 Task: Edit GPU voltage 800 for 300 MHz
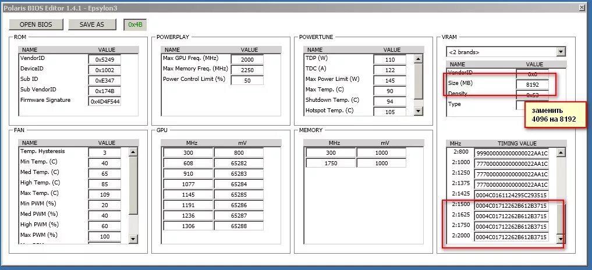(239, 153)
